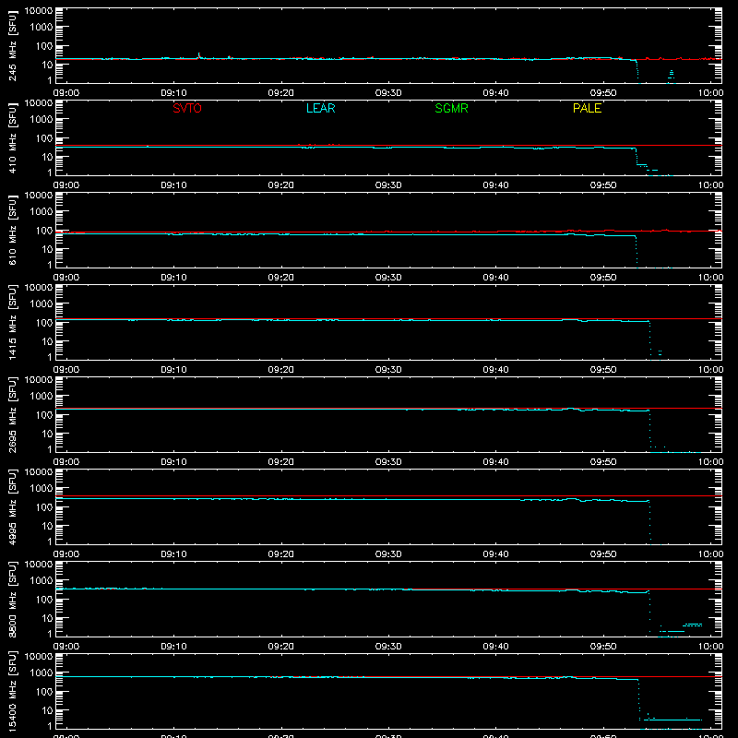
Task: Click the 10 y-axis label of the 1415 MHz plot
Action: [48, 341]
